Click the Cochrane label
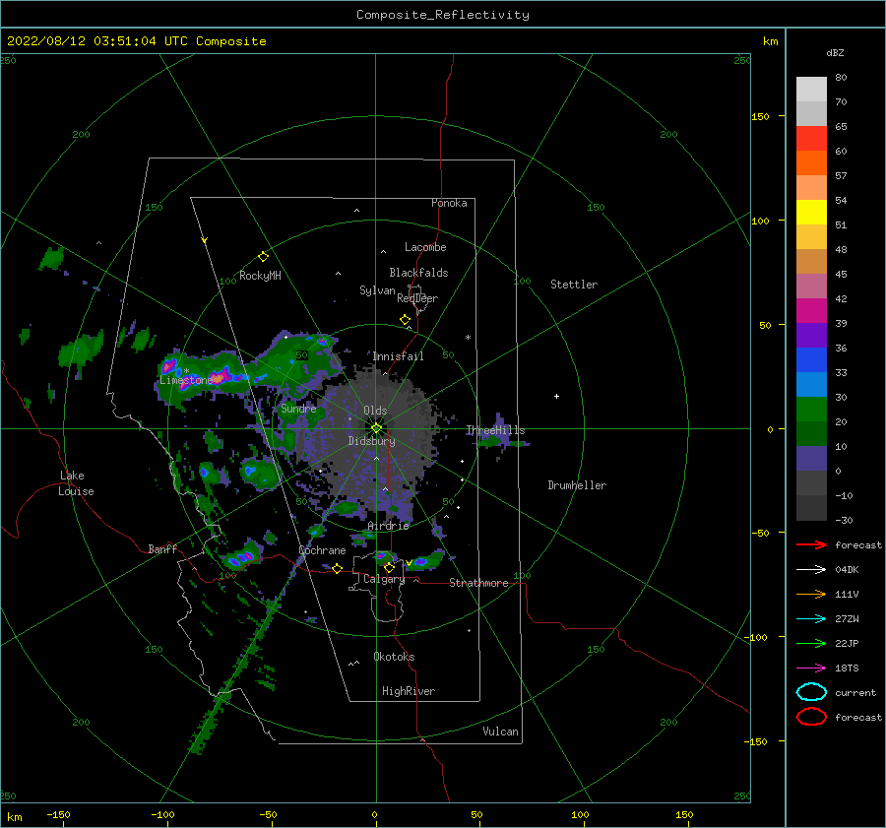 point(322,550)
